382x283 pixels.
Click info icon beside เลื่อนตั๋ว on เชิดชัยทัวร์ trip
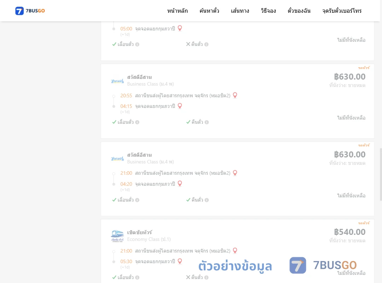137,277
